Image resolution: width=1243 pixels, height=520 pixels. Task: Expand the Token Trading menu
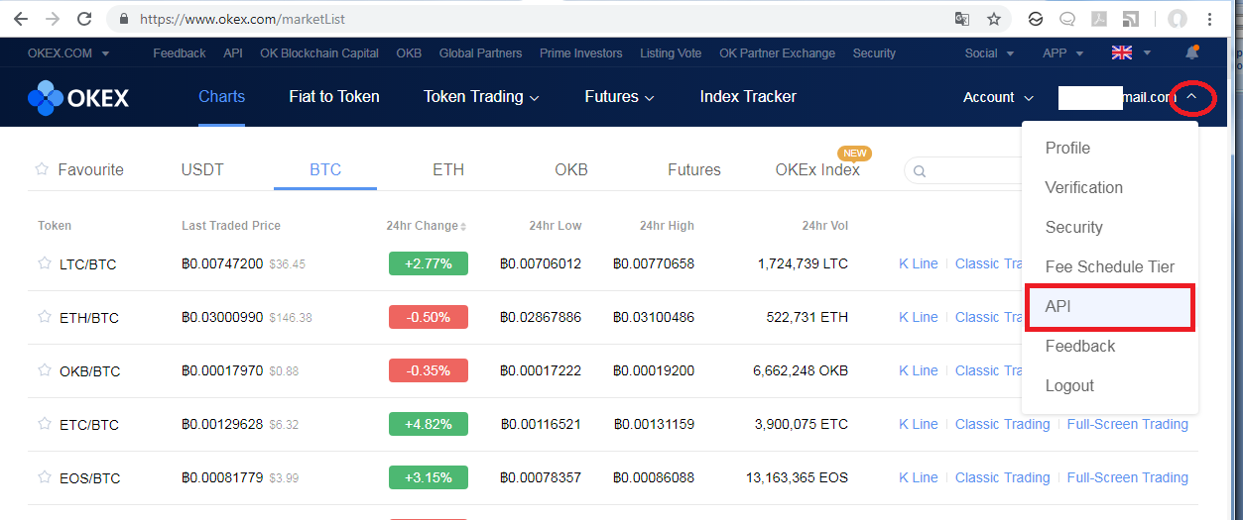481,97
